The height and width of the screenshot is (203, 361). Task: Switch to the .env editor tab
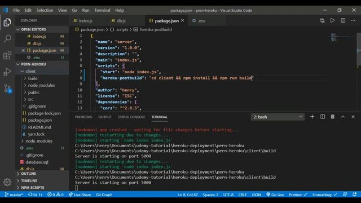206,21
